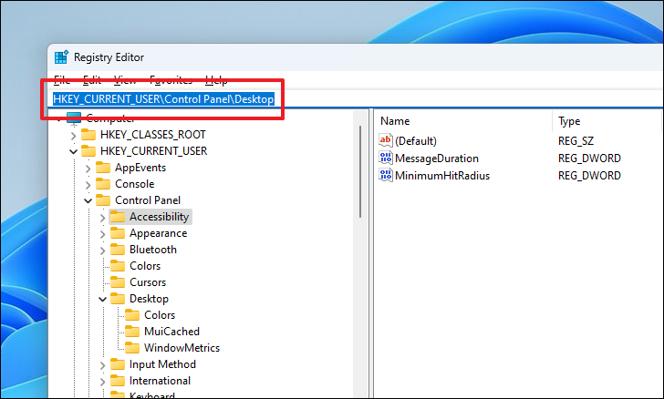The image size is (664, 399).
Task: Click the Appearance folder icon
Action: 118,233
